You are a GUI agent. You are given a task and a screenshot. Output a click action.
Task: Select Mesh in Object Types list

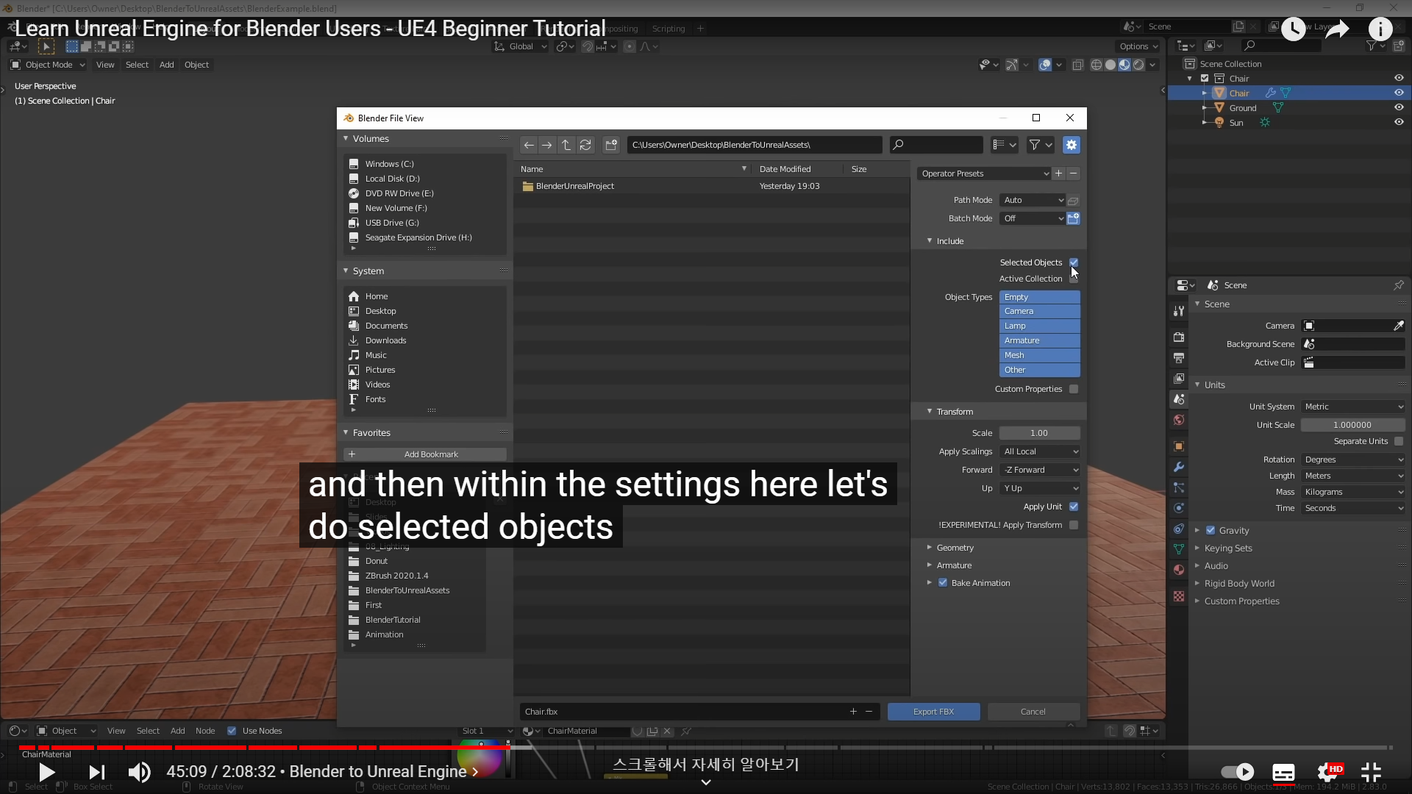pyautogui.click(x=1039, y=355)
